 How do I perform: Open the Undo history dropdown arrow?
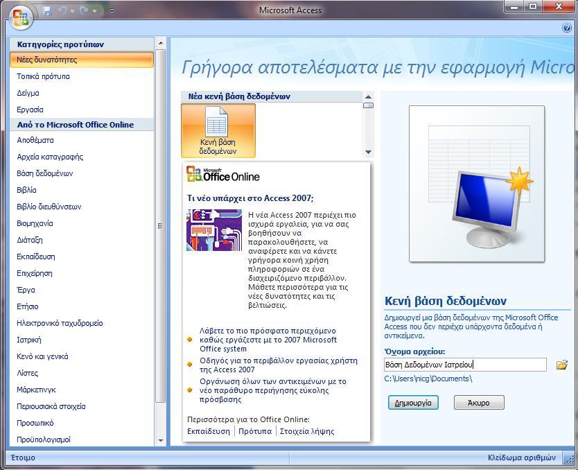[72, 11]
